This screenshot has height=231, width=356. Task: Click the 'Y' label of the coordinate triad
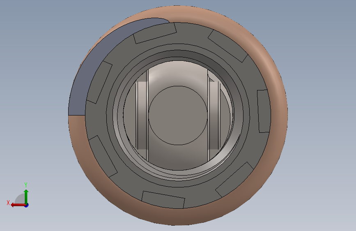[26, 185]
